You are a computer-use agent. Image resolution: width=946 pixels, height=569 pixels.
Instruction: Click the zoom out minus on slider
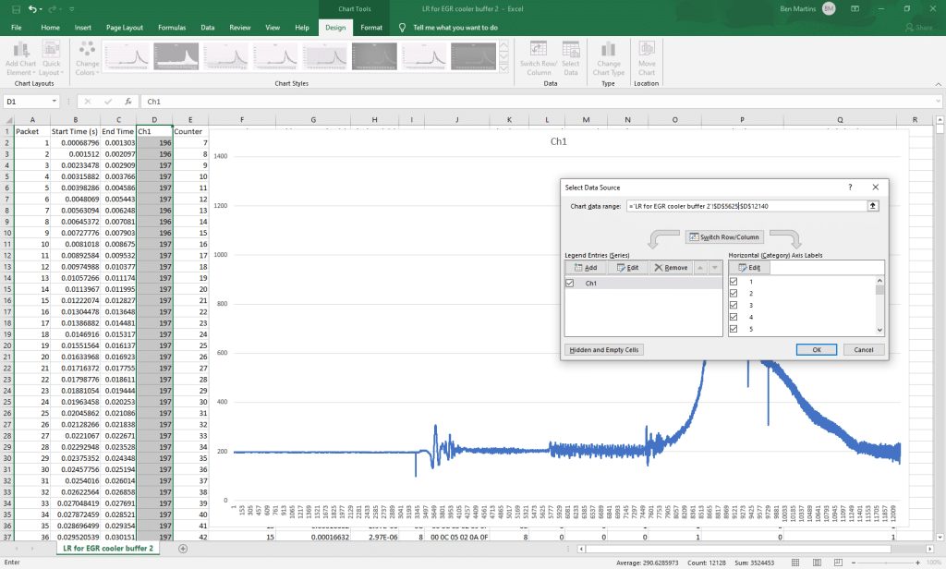click(853, 563)
